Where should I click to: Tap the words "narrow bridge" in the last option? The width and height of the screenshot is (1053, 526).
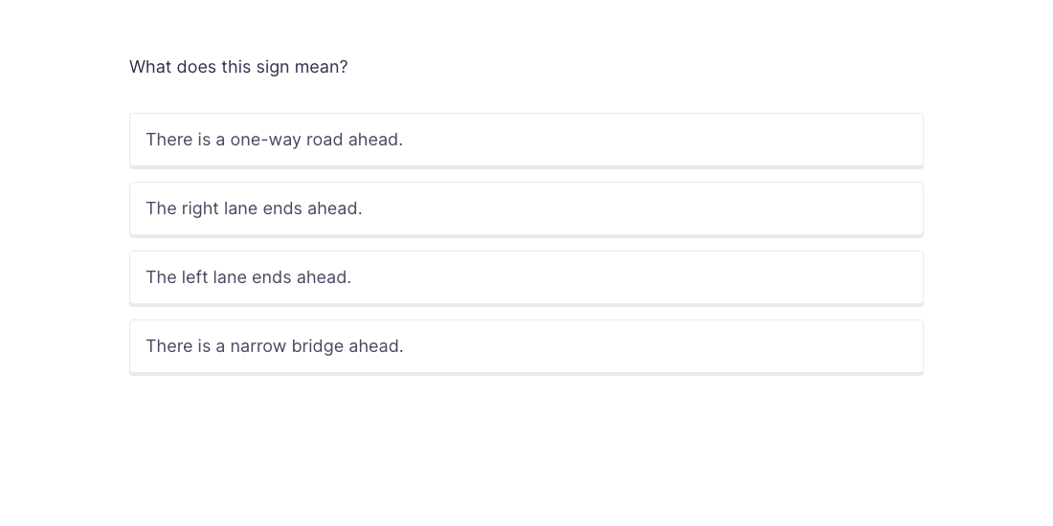pyautogui.click(x=286, y=346)
